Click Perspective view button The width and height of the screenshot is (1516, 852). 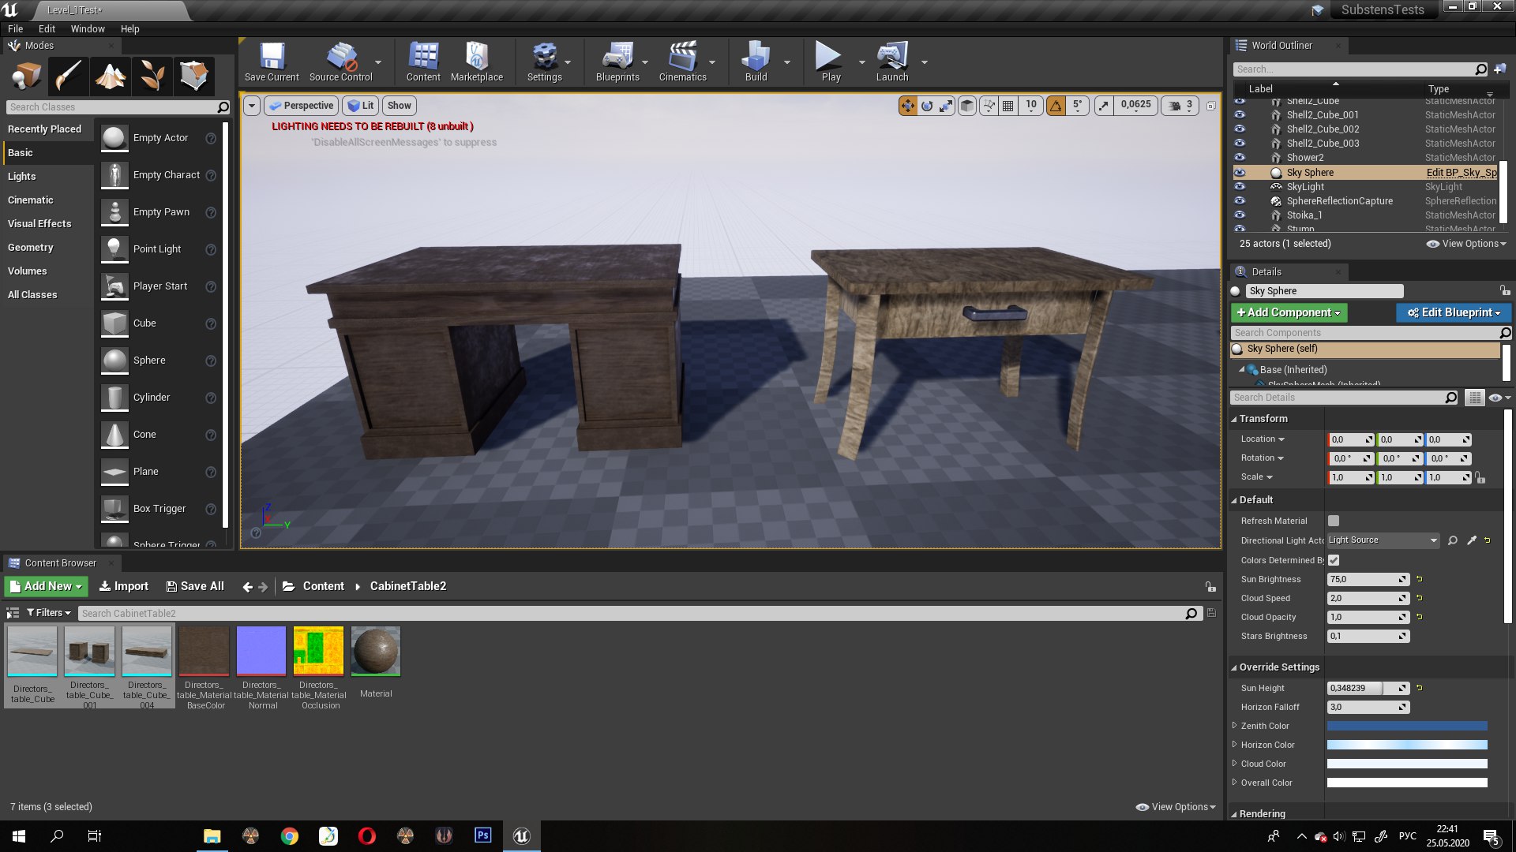pyautogui.click(x=301, y=106)
